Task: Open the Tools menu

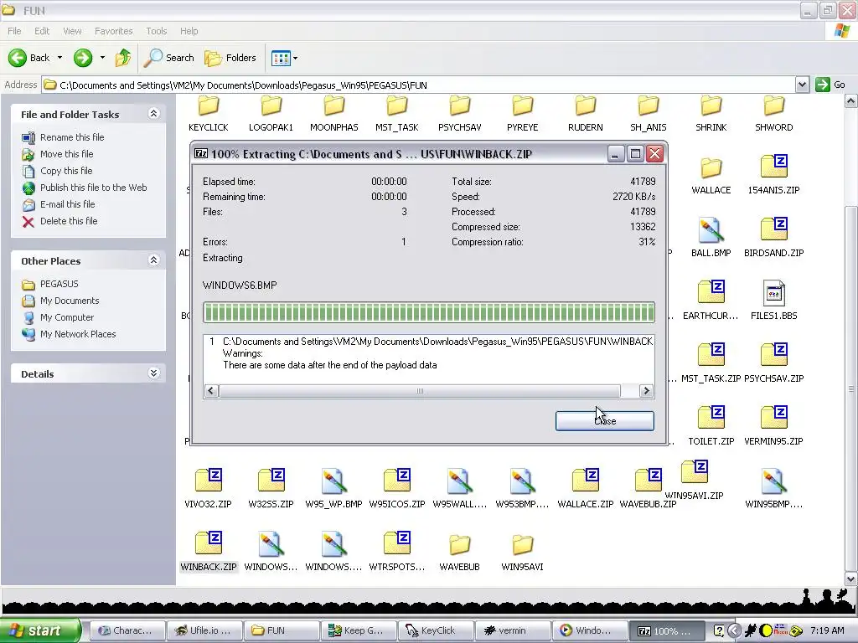Action: pos(156,31)
